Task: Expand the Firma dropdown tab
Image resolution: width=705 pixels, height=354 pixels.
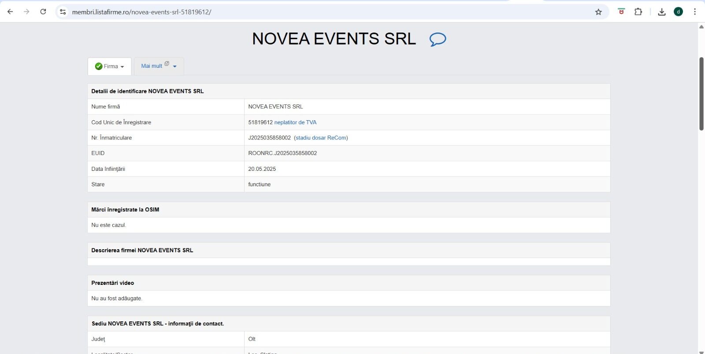Action: click(x=110, y=66)
